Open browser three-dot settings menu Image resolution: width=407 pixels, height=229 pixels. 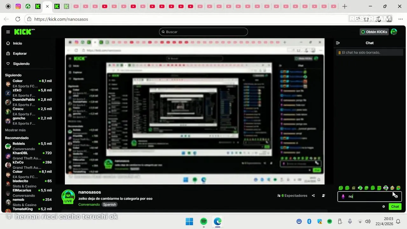(400, 19)
